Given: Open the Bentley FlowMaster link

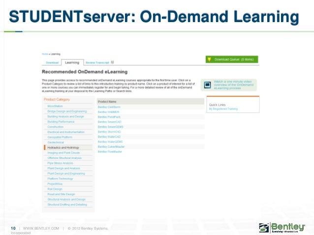Looking at the screenshot, I should coord(110,152).
